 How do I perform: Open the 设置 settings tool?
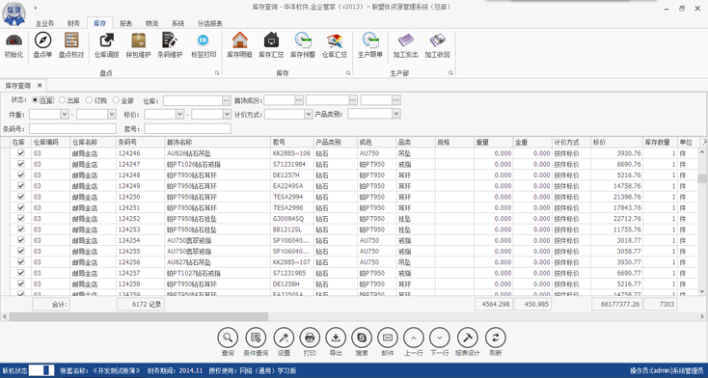pyautogui.click(x=284, y=337)
